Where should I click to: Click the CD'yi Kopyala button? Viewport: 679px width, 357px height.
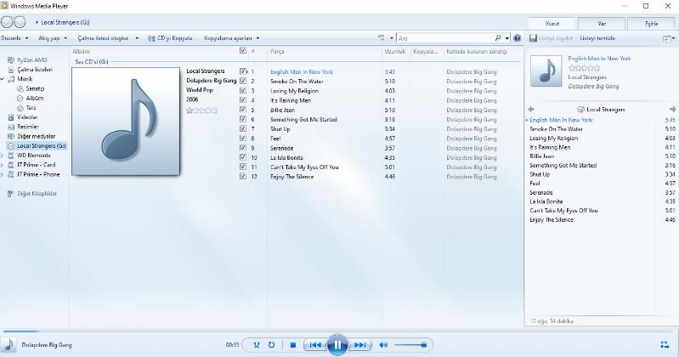pyautogui.click(x=170, y=38)
